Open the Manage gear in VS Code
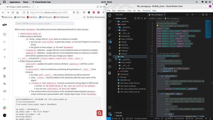 click(x=110, y=114)
